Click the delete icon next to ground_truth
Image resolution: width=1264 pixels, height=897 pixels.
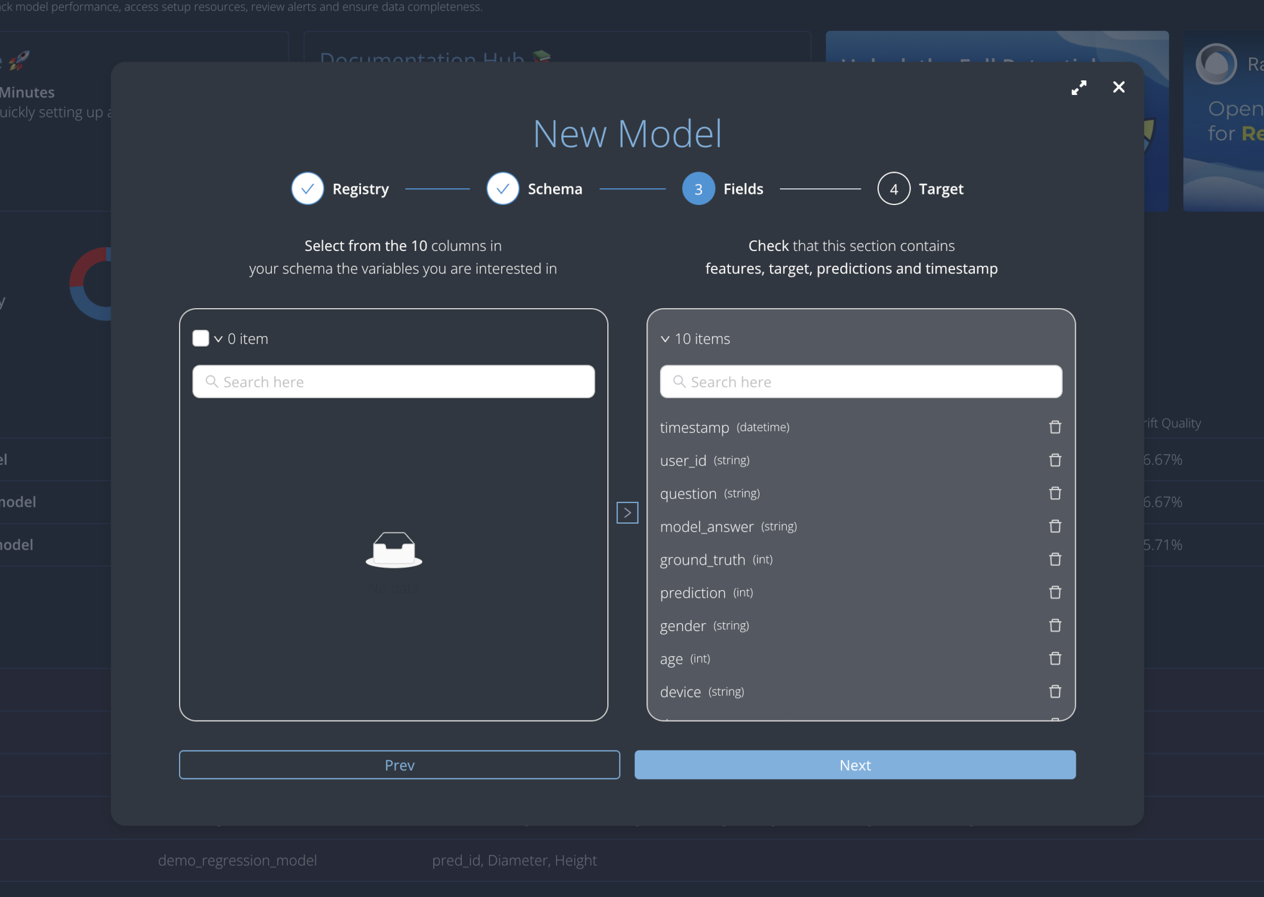coord(1055,559)
